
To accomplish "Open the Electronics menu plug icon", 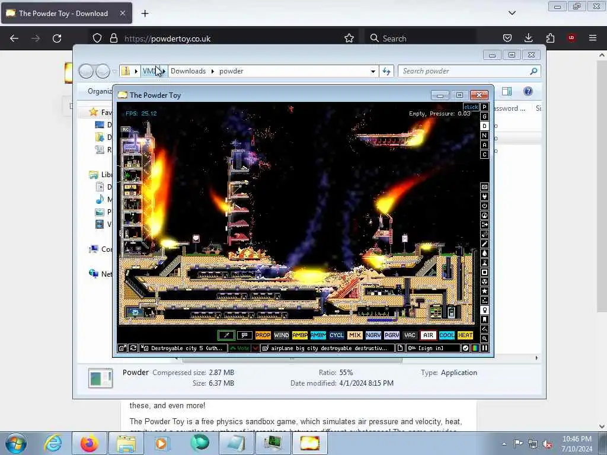I will pos(484,197).
